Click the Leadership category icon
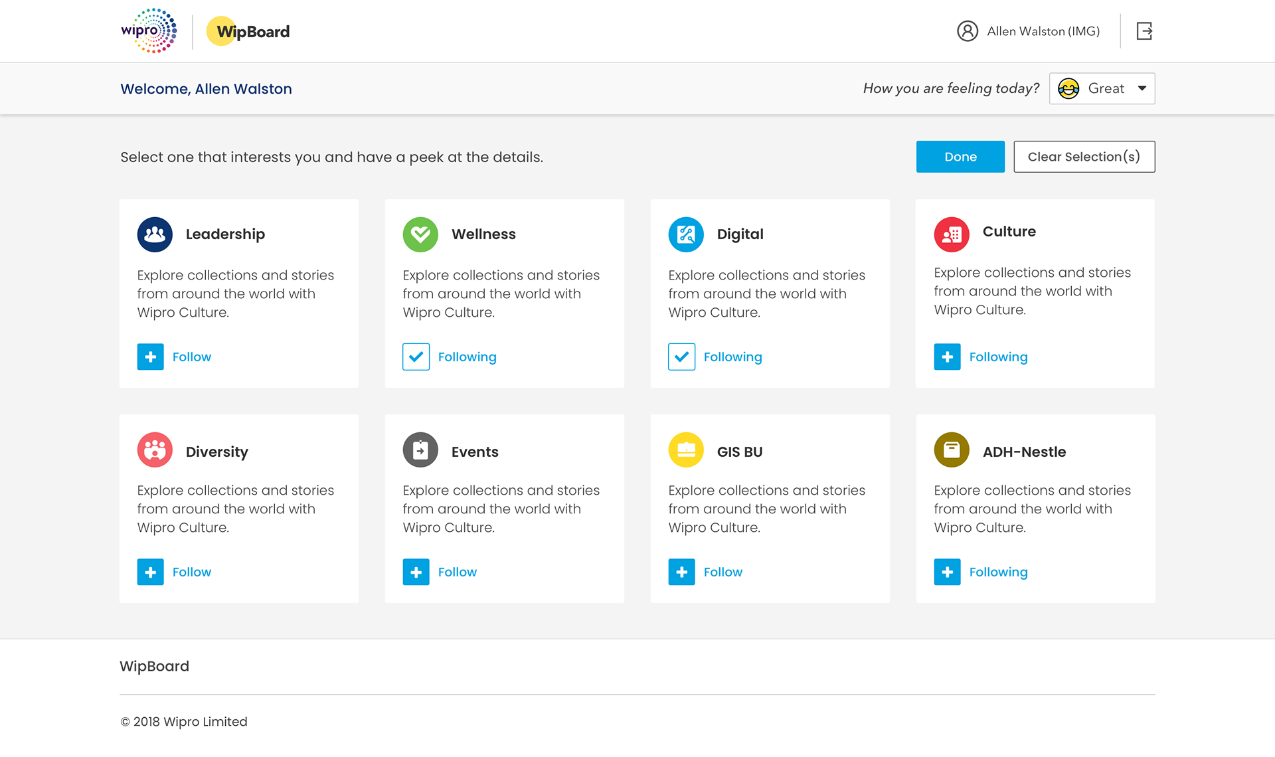Image resolution: width=1275 pixels, height=757 pixels. coord(155,234)
